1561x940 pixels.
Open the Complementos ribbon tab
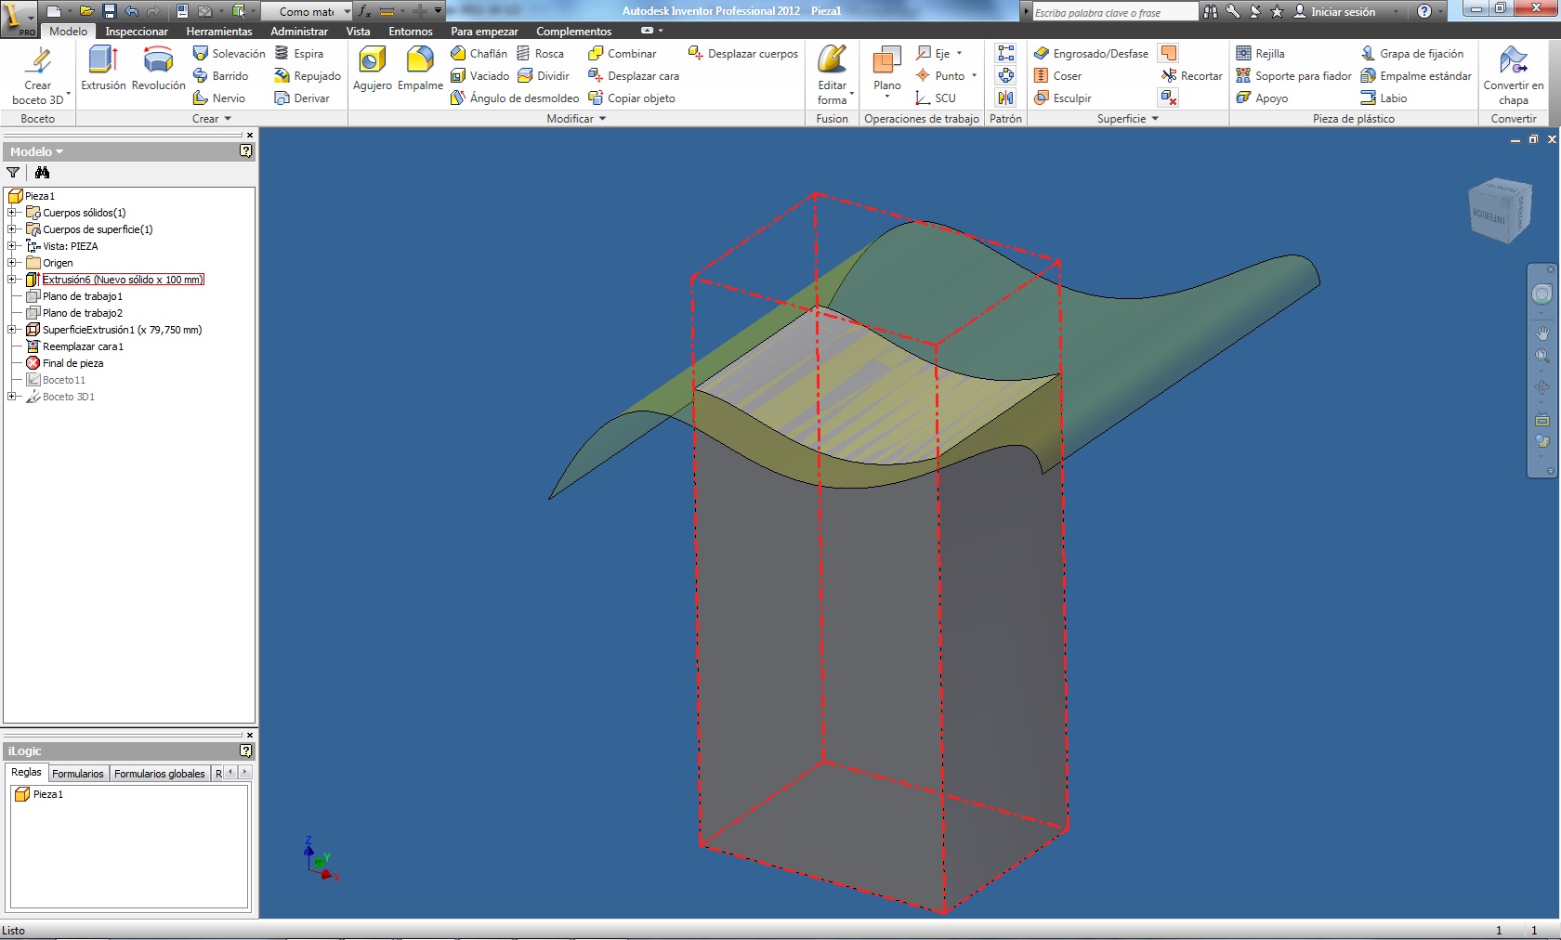coord(574,32)
